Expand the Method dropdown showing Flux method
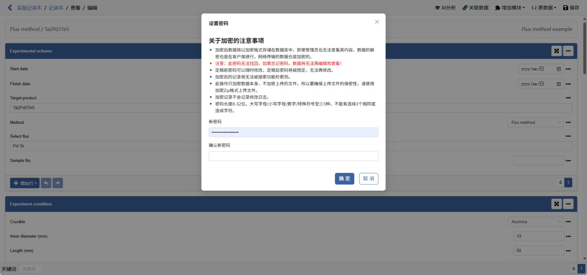This screenshot has height=275, width=587. pos(536,122)
